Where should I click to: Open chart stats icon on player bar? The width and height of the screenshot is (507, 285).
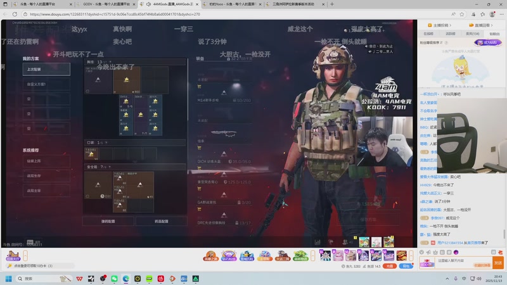click(x=318, y=242)
